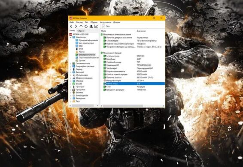Select the Виробник row
The height and width of the screenshot is (167, 243).
point(133,59)
